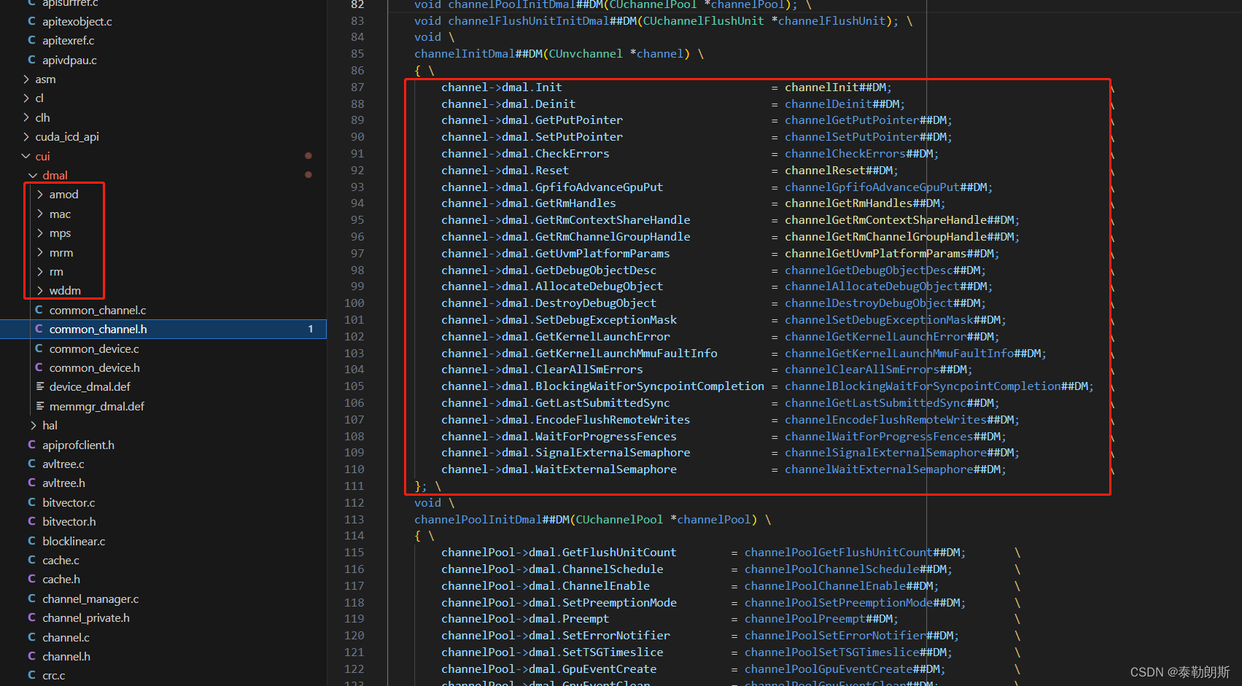Expand the mrm folder

[40, 252]
